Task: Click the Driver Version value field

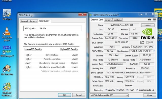Action: [x=129, y=73]
